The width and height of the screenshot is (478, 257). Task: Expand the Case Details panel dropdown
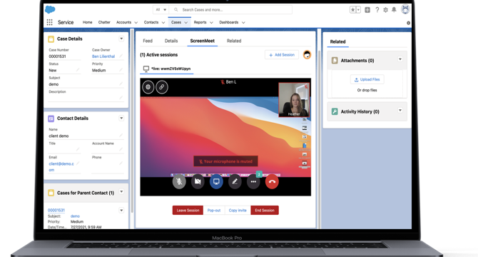121,39
